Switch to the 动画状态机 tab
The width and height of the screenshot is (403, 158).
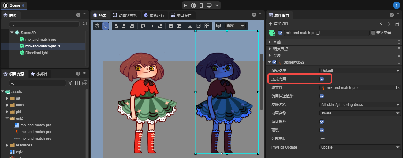[125, 15]
